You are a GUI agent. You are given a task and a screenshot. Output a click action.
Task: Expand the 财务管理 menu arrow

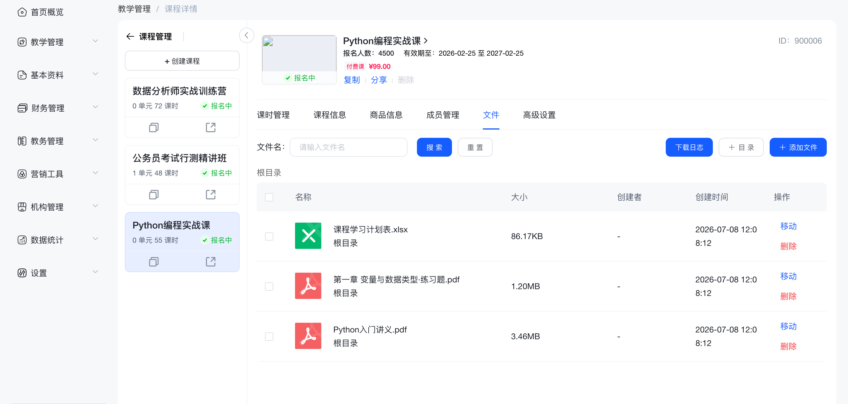(x=95, y=107)
